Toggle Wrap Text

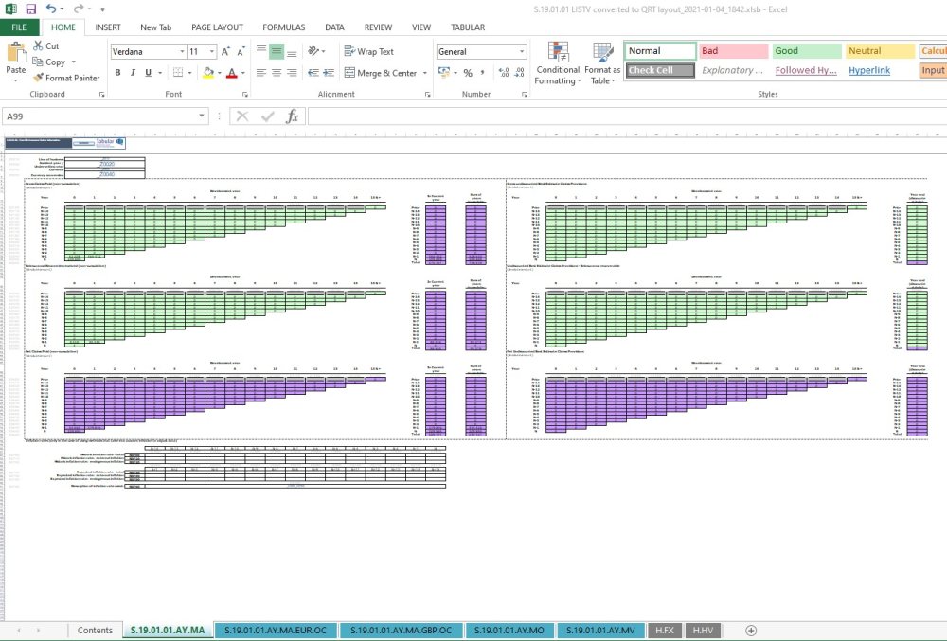[x=369, y=51]
